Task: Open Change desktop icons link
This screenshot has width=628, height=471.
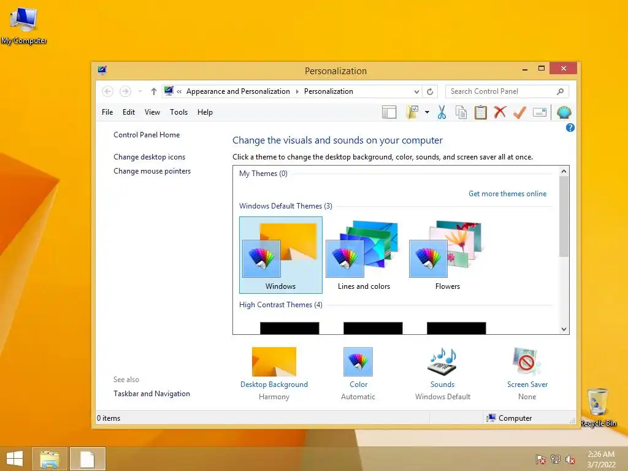Action: click(150, 157)
